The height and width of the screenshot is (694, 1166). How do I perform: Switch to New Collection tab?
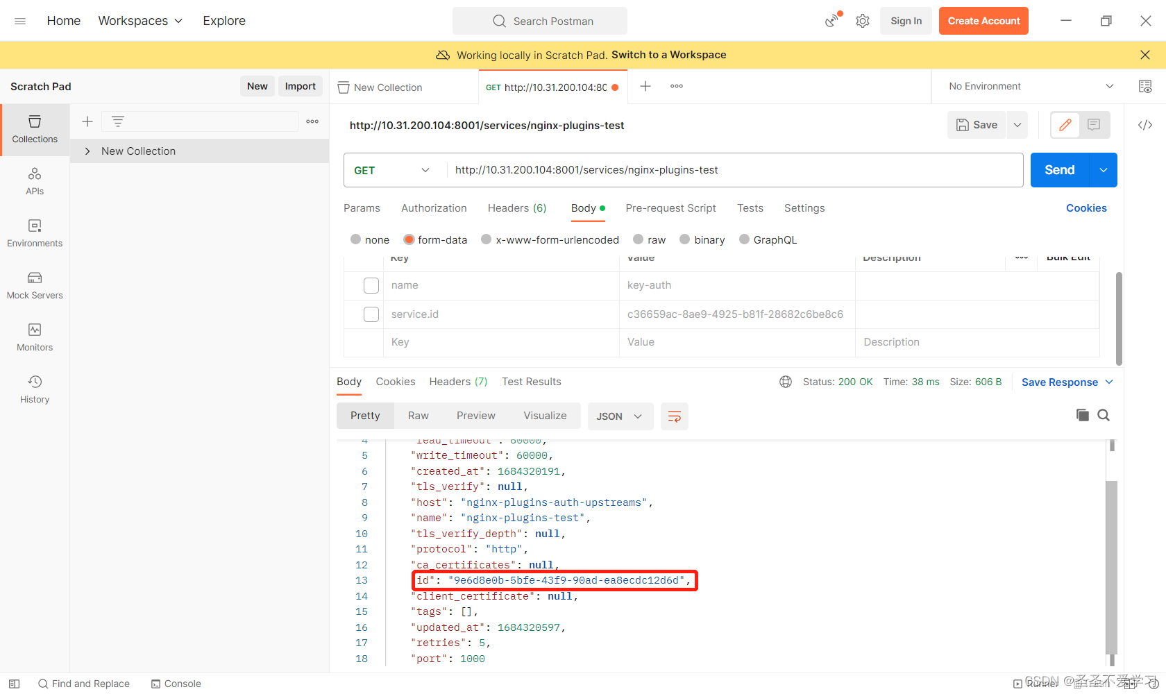404,87
